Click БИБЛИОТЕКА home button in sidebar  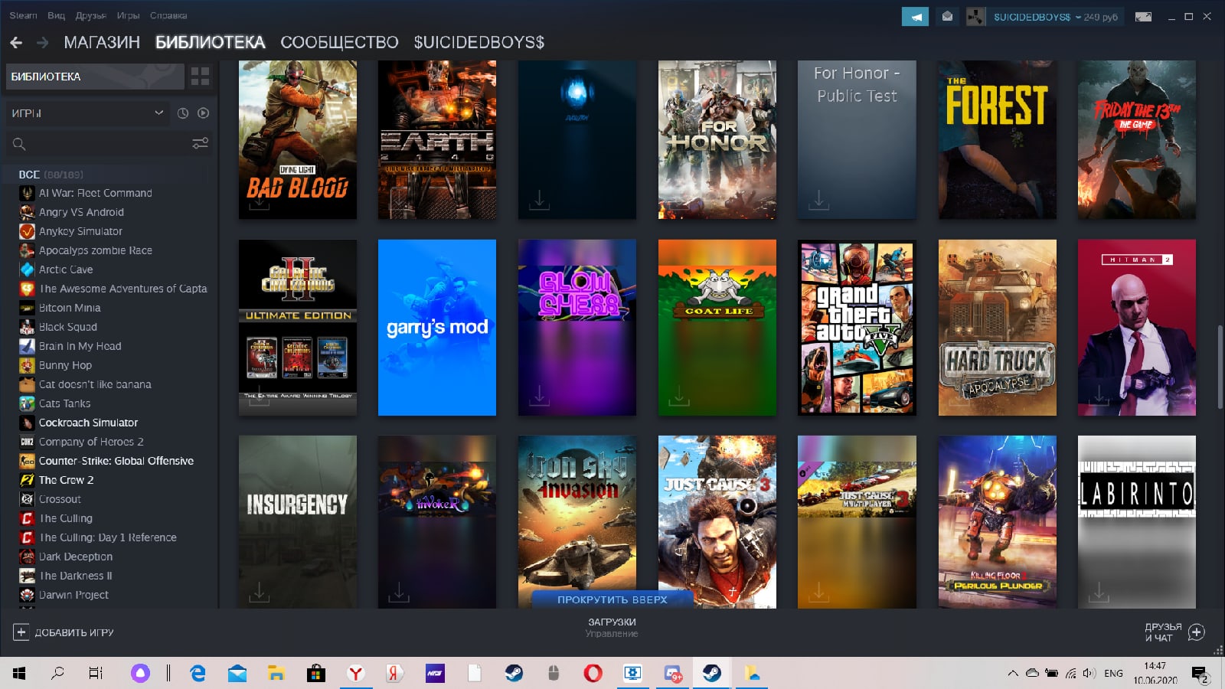tap(95, 77)
